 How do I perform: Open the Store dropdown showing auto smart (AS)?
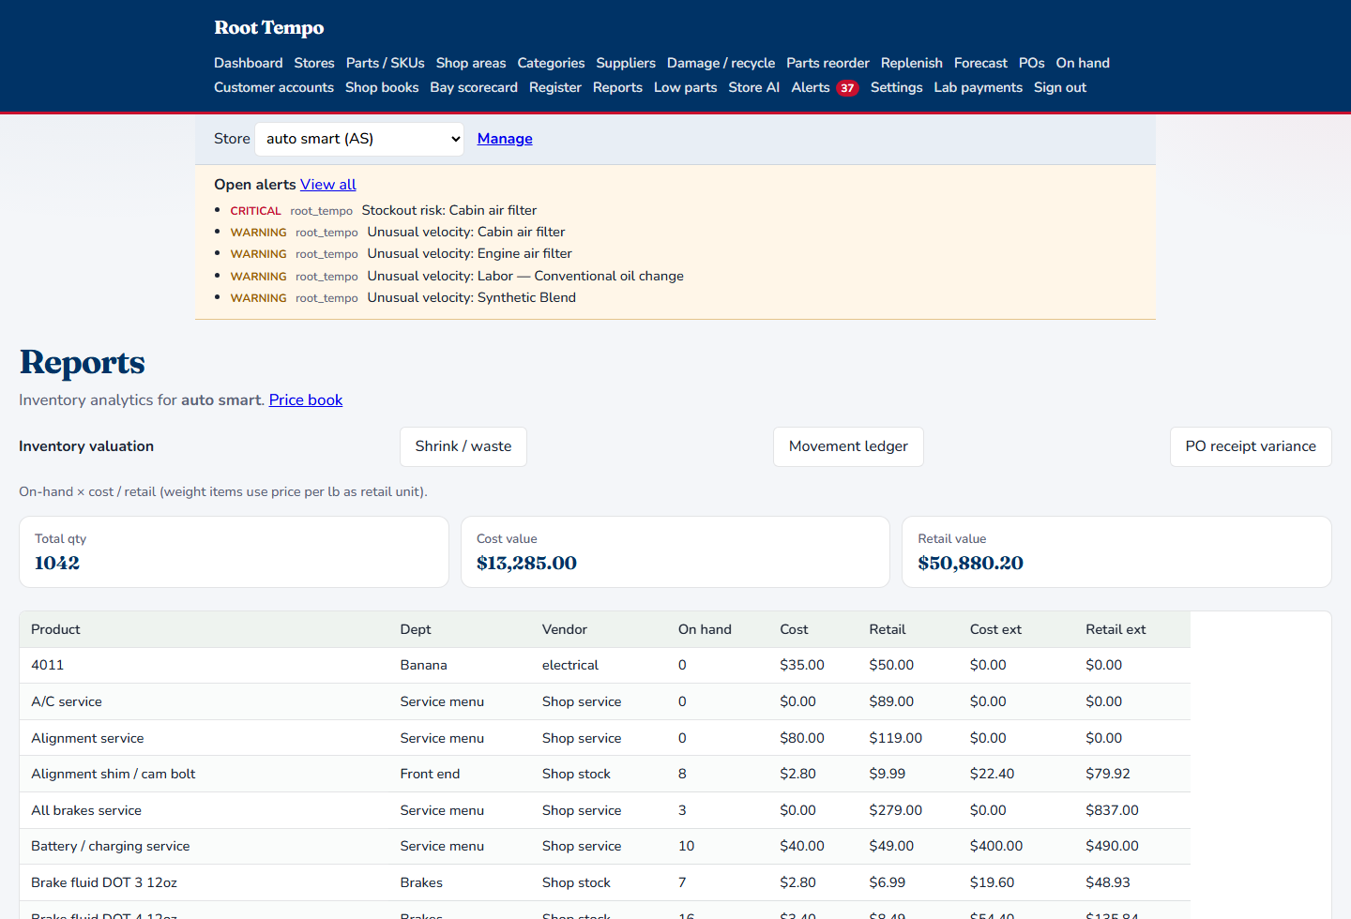coord(359,139)
